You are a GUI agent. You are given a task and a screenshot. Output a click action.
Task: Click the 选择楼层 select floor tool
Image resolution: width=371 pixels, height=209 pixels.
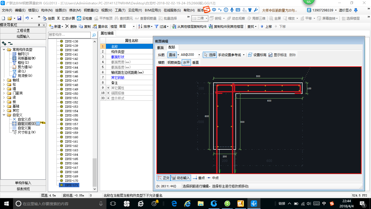tap(350, 18)
